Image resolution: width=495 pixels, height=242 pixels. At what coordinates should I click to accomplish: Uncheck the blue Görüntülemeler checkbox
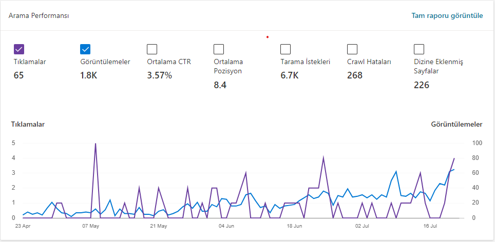pos(86,49)
